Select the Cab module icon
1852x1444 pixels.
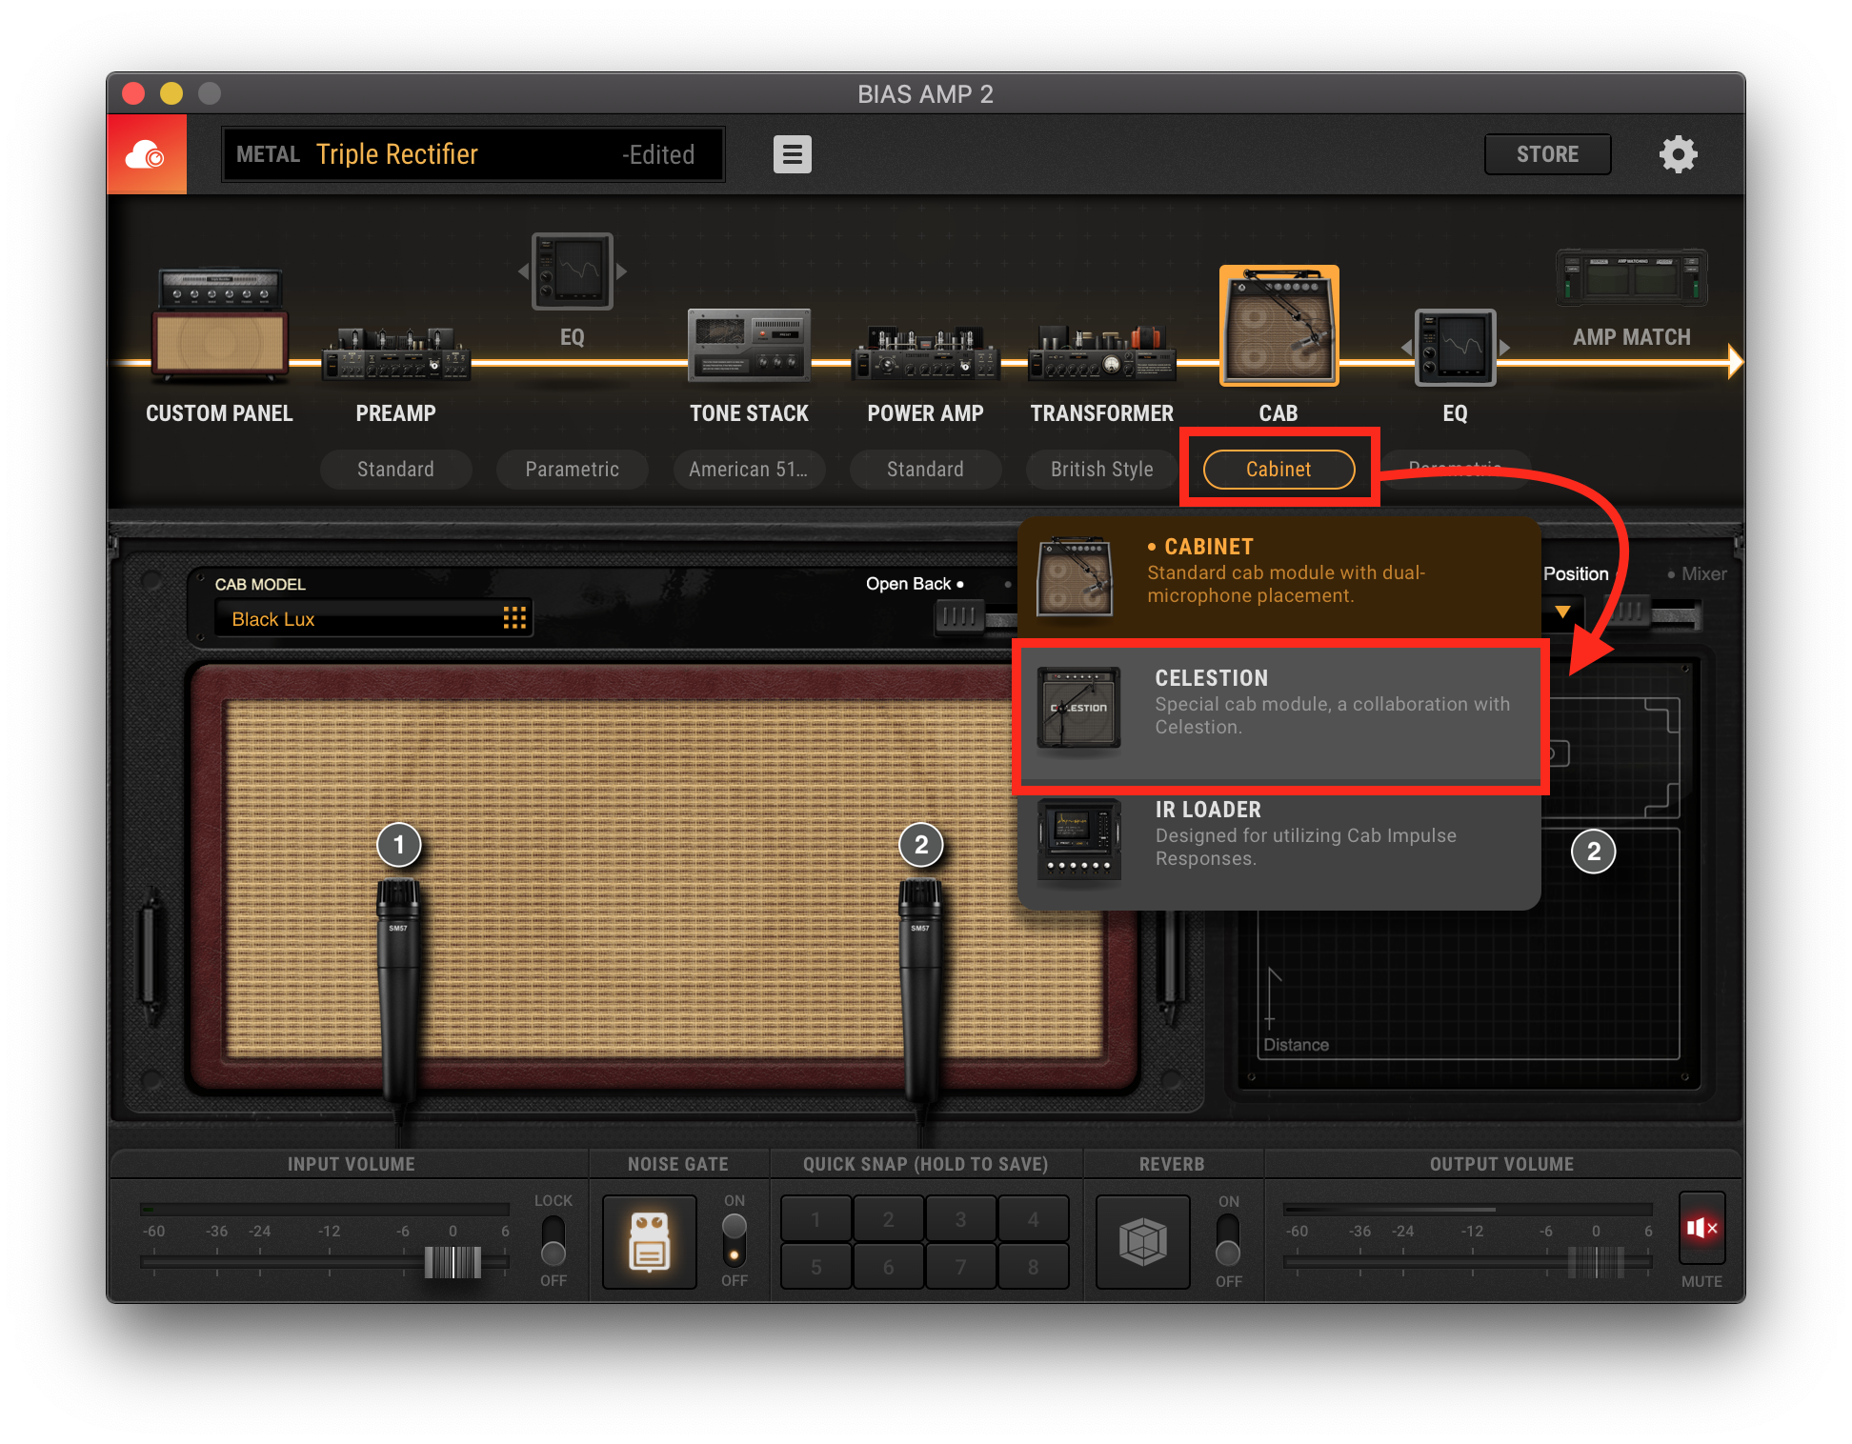click(1278, 326)
